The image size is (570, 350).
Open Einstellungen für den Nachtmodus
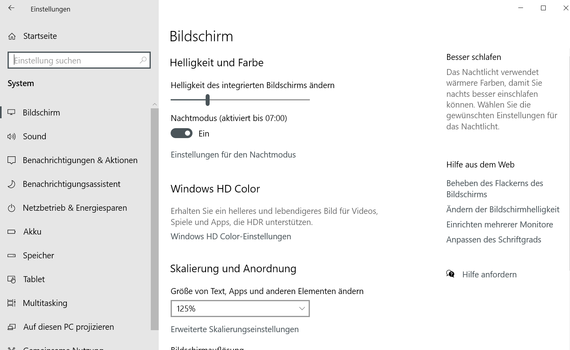point(233,155)
